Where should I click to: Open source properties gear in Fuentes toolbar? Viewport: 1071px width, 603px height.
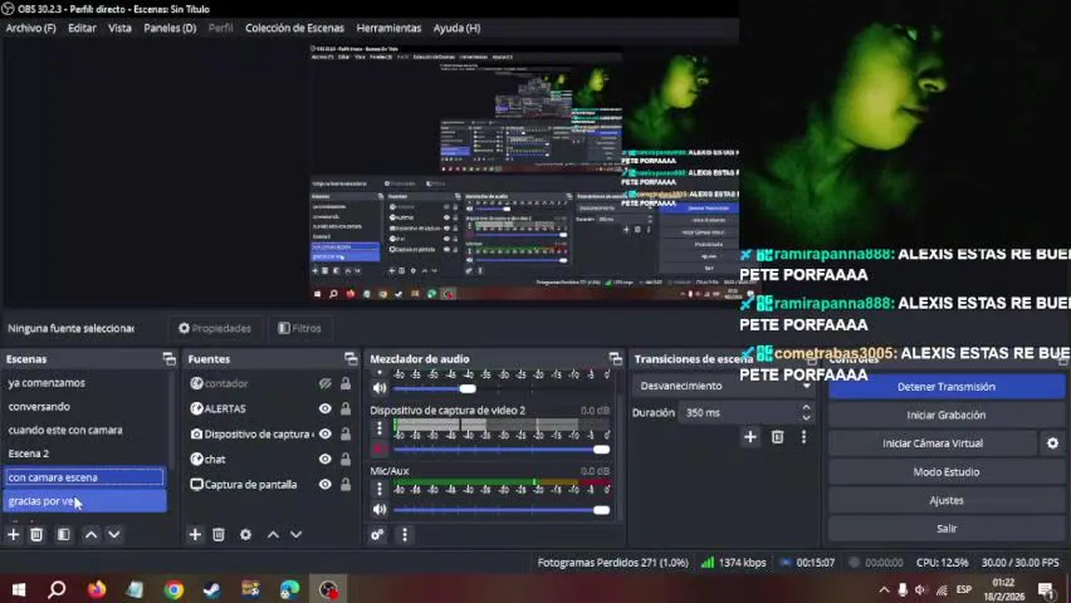coord(246,534)
